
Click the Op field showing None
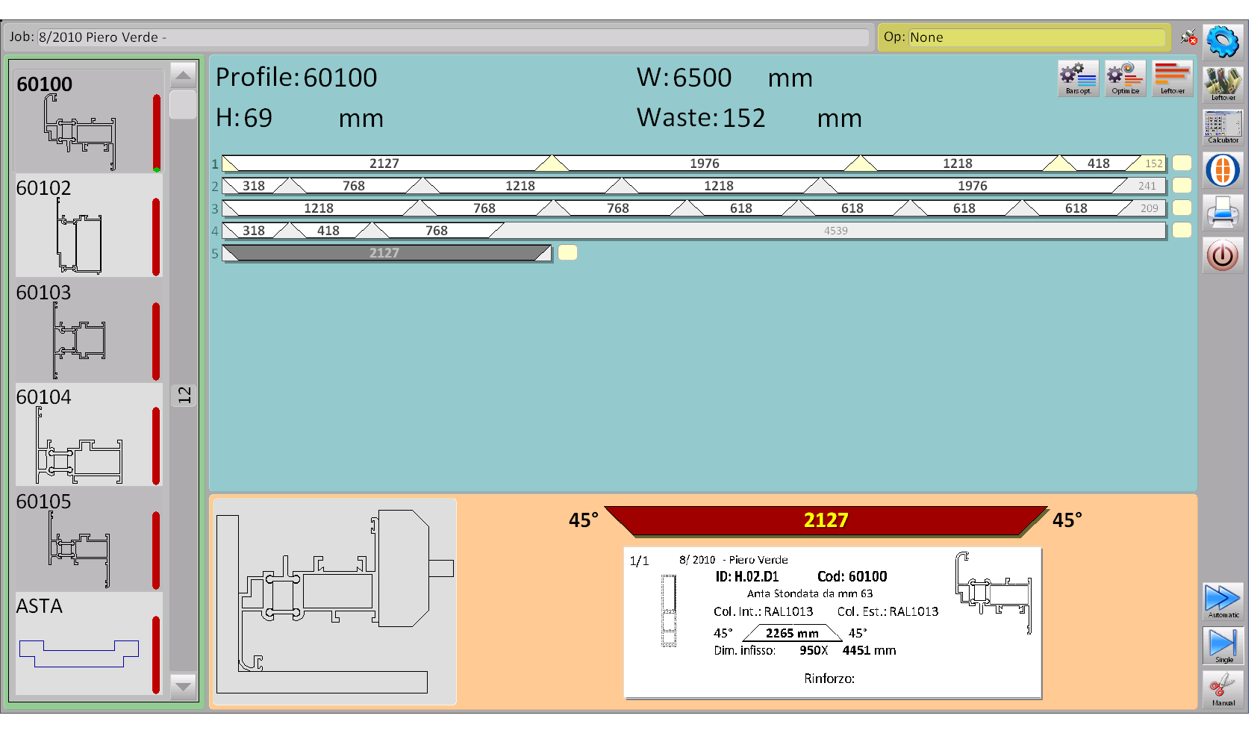pos(1035,37)
